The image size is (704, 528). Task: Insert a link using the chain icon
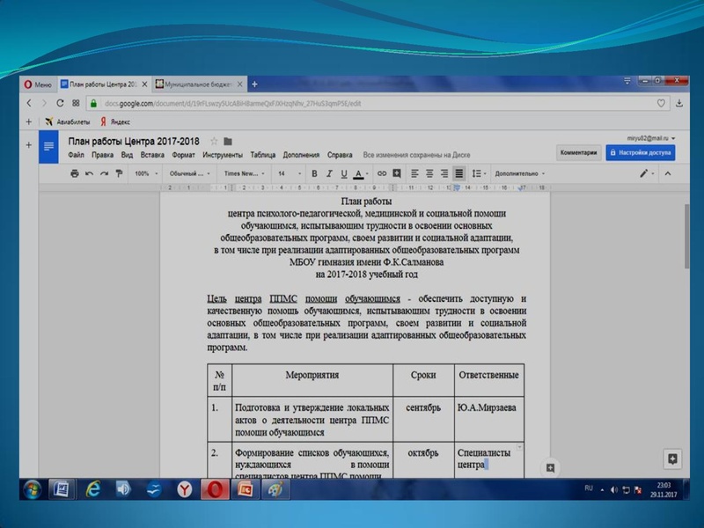tap(382, 174)
